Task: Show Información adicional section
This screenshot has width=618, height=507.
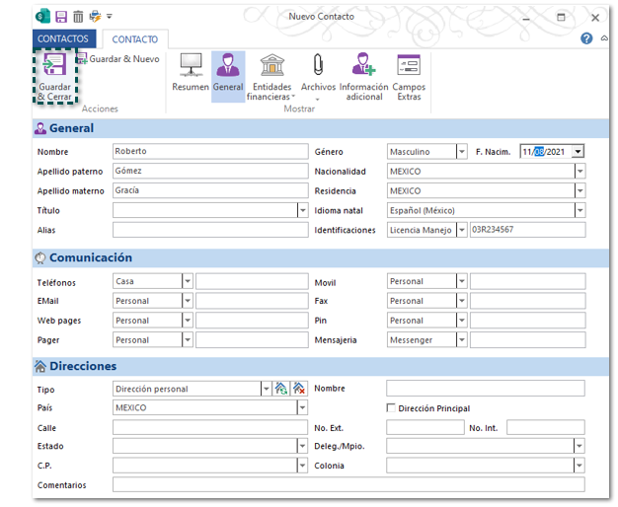Action: 363,77
